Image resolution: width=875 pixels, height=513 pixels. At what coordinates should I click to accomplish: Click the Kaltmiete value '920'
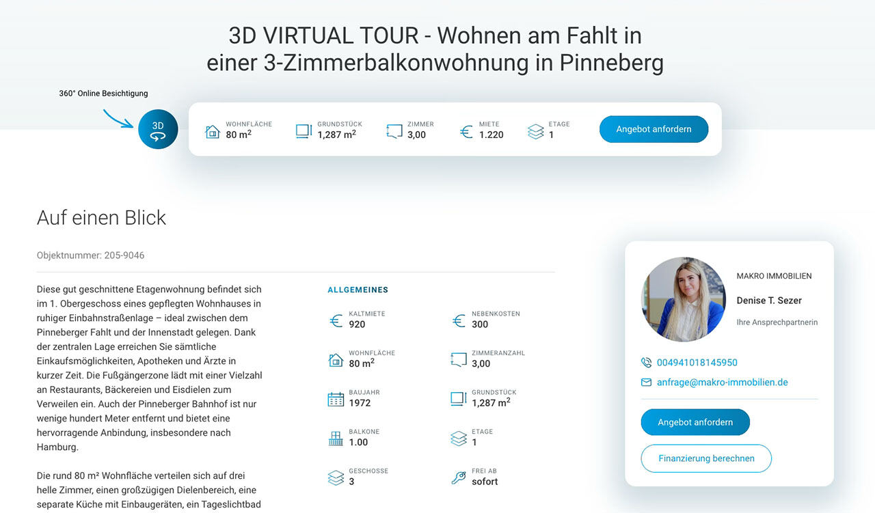point(357,324)
